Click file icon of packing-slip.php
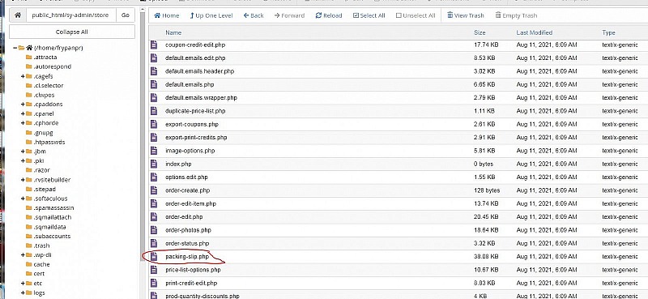Screen dimensions: 648x299 [154, 256]
